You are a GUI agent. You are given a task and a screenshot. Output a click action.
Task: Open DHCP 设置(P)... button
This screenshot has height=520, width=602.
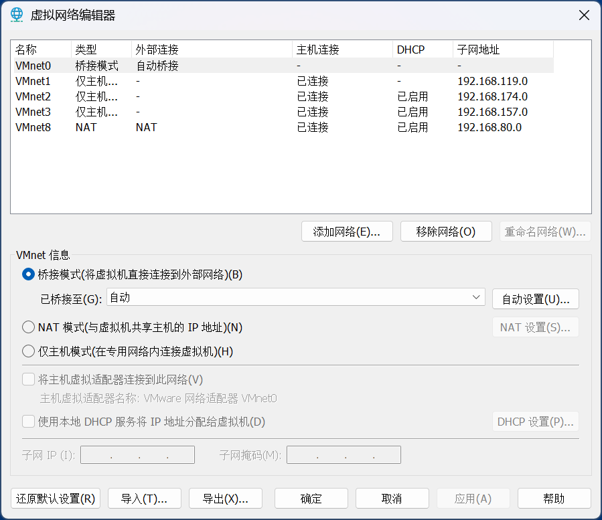coord(536,422)
